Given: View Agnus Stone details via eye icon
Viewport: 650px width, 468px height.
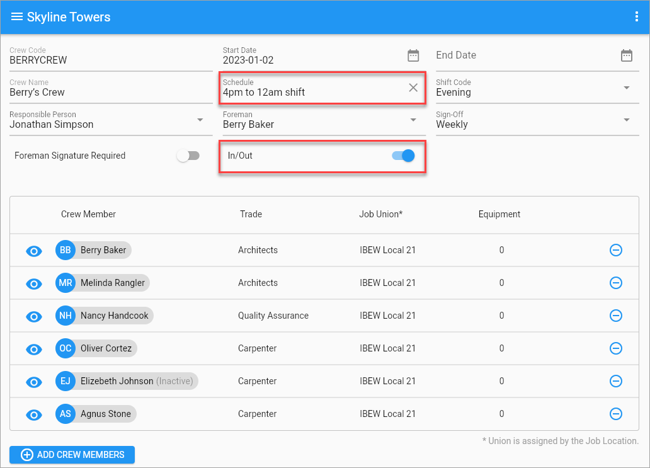Looking at the screenshot, I should pyautogui.click(x=34, y=414).
